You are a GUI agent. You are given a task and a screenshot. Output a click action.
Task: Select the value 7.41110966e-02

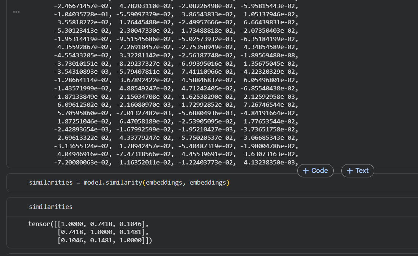(x=207, y=72)
